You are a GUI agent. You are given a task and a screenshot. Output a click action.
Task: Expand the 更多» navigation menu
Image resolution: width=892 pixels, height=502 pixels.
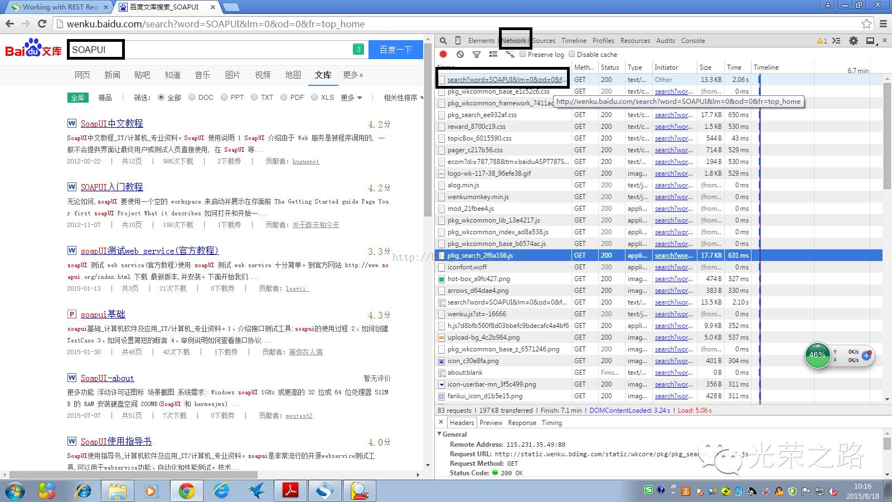click(353, 75)
